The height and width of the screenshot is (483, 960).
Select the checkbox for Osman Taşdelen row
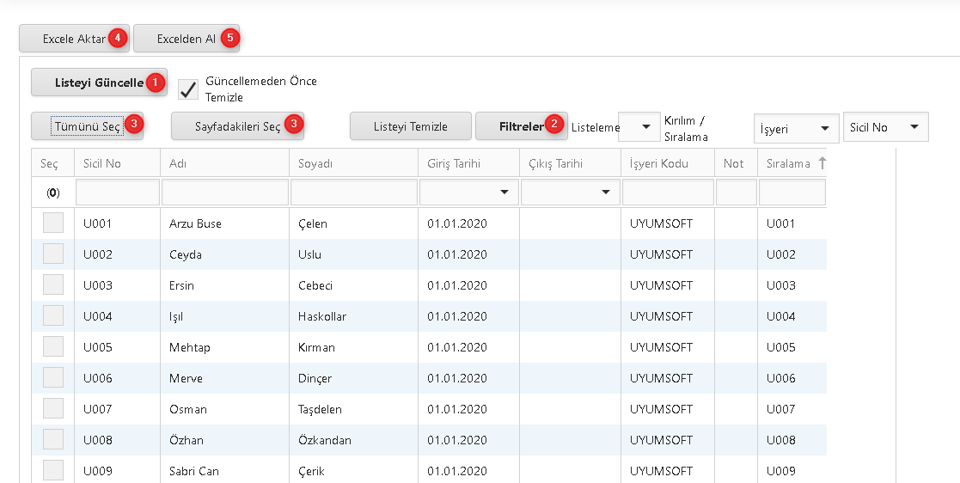point(53,409)
